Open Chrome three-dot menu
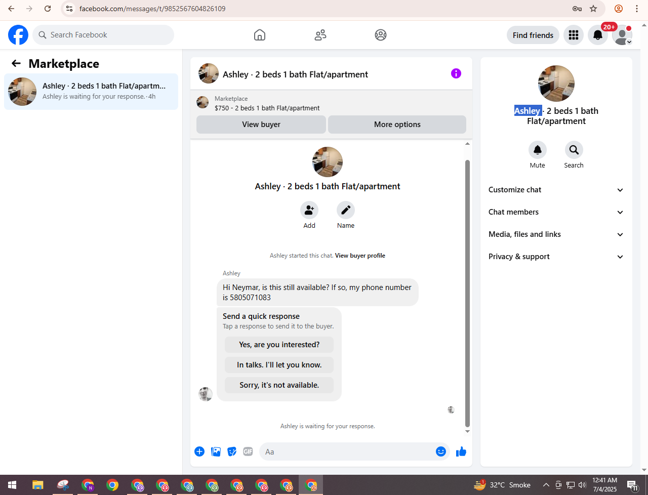Image resolution: width=648 pixels, height=495 pixels. point(637,9)
